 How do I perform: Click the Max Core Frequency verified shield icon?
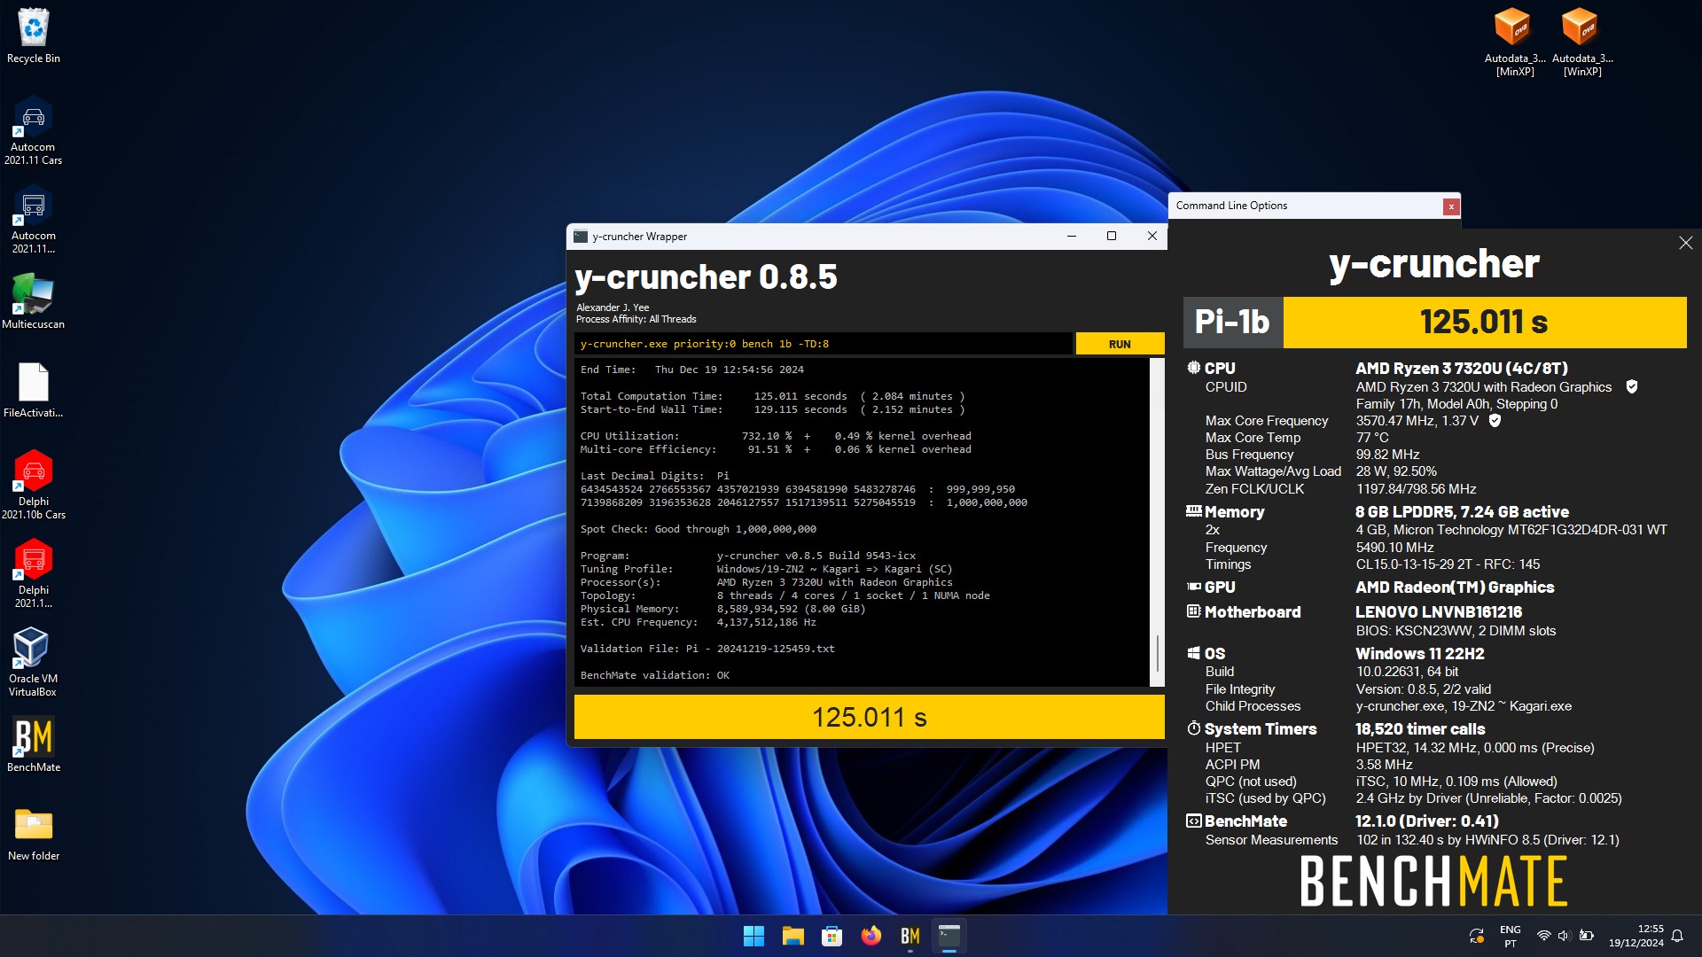[1495, 420]
